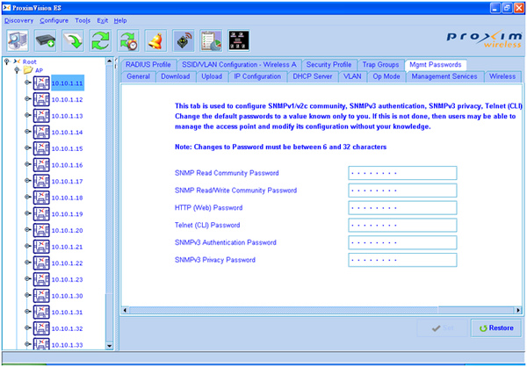
Task: Click the device icon for 10.10.1.15
Action: [x=41, y=148]
